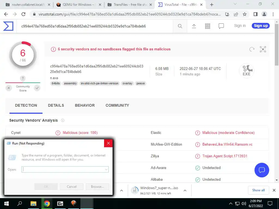This screenshot has width=279, height=209.
Task: Reload the page with Chrome refresh icon
Action: [23, 14]
